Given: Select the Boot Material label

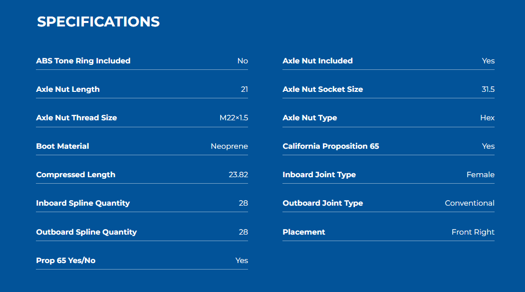Looking at the screenshot, I should coord(62,146).
